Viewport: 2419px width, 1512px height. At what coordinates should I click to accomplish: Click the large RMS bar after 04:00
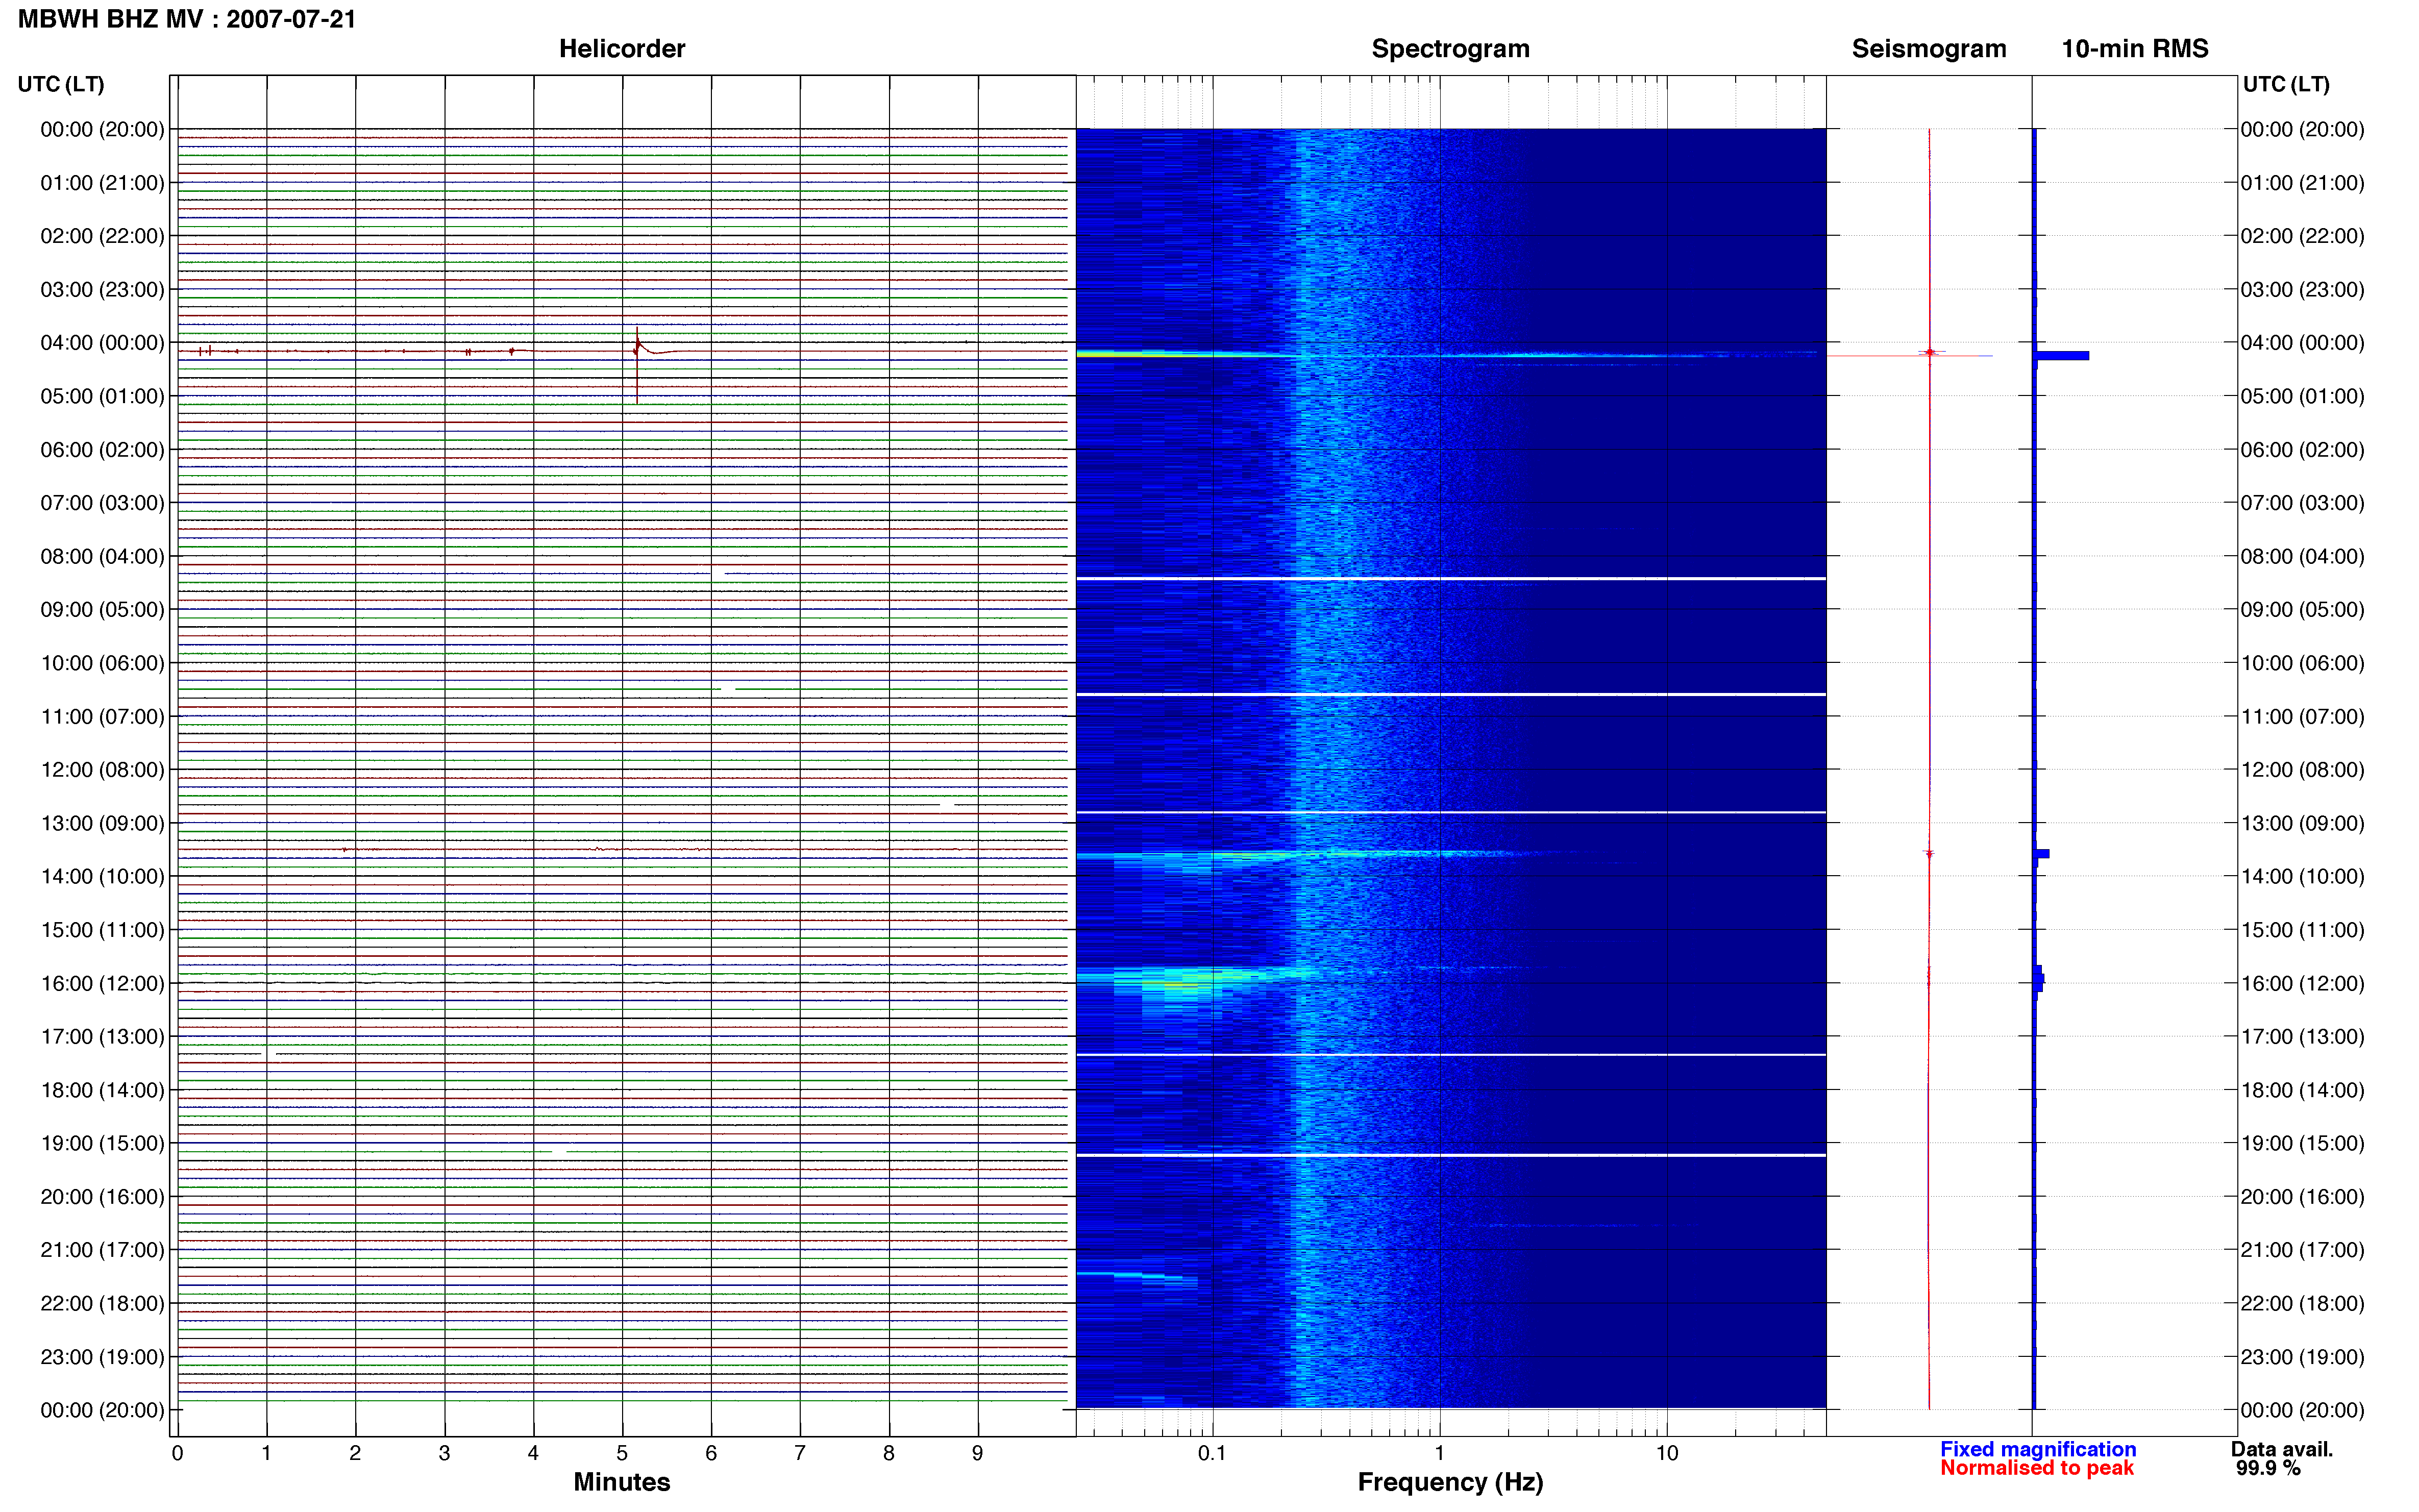(x=2062, y=355)
